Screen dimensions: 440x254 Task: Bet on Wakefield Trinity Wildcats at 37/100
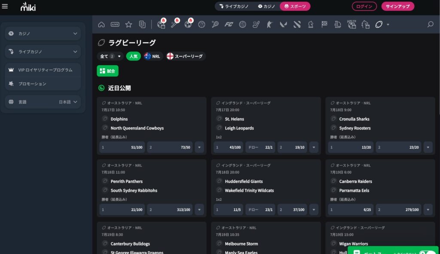[x=292, y=209]
